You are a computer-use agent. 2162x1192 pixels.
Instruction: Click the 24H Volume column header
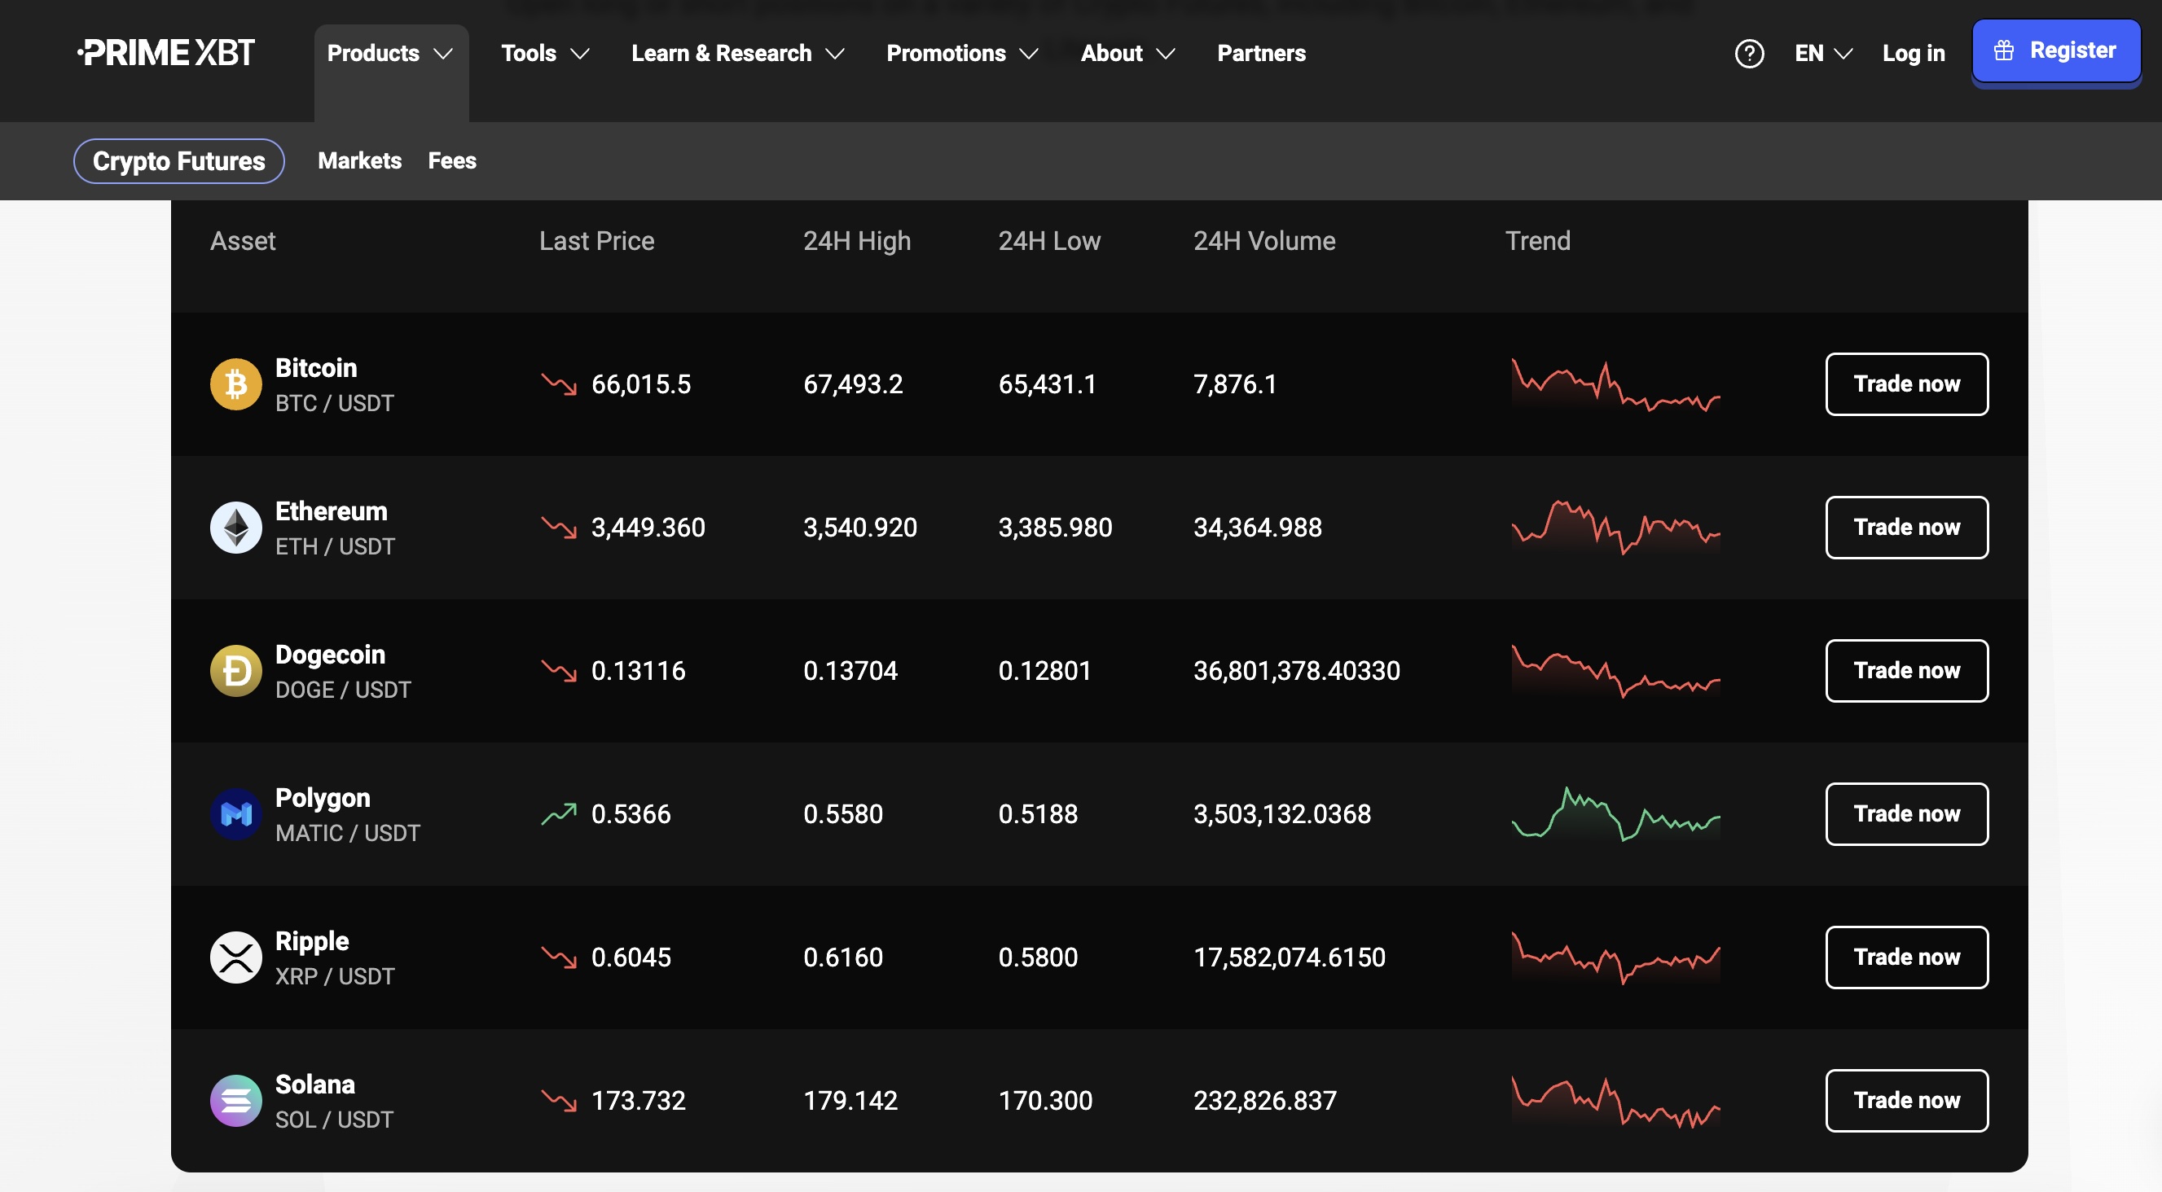[1265, 242]
